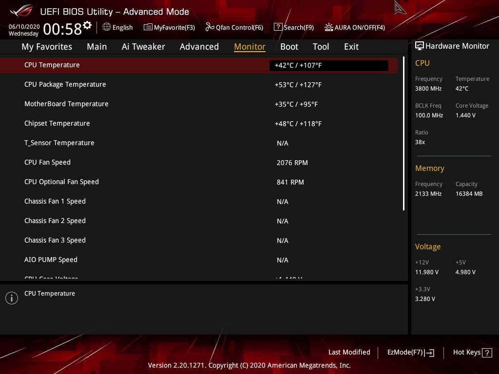This screenshot has width=499, height=374.
Task: Click the 2076 RPM value
Action: tap(292, 163)
